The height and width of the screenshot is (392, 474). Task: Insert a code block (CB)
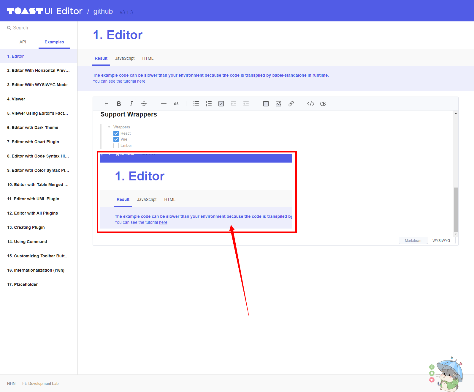(x=323, y=104)
